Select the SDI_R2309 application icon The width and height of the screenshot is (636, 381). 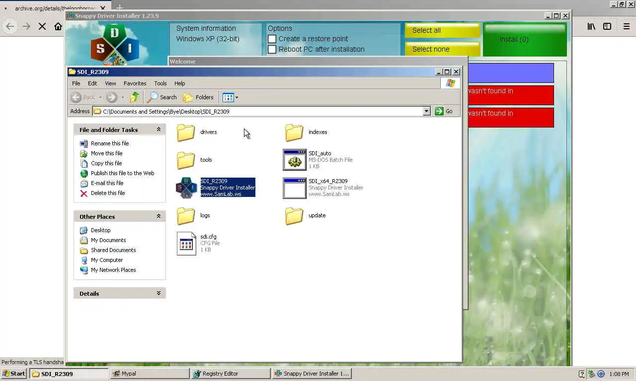186,188
